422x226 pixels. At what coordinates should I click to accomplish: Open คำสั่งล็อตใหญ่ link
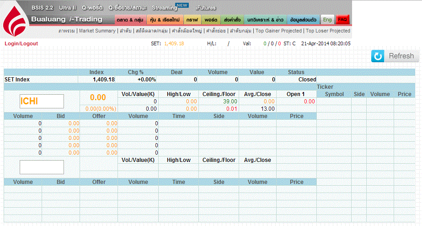pyautogui.click(x=187, y=31)
